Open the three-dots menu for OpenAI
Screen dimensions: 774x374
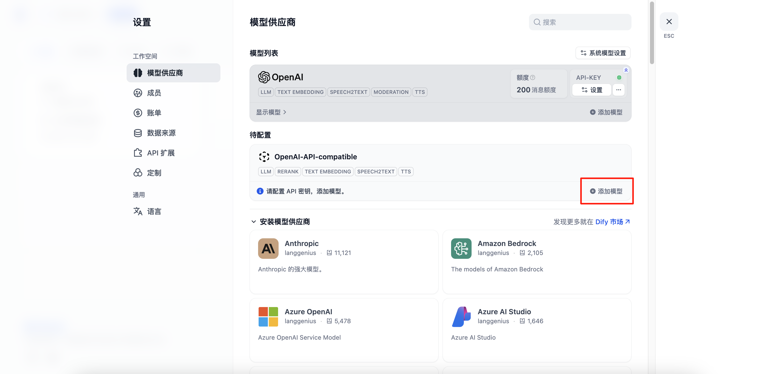(618, 90)
